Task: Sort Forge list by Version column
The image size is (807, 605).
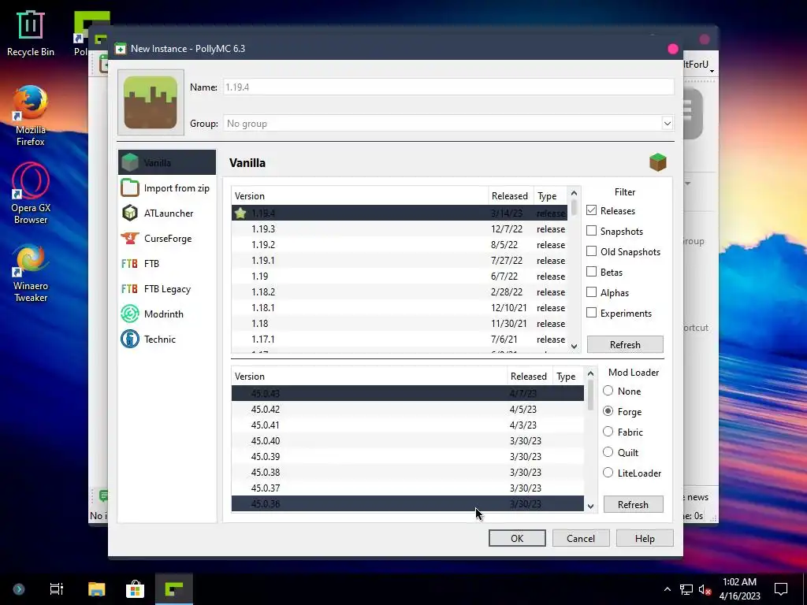Action: coord(369,377)
